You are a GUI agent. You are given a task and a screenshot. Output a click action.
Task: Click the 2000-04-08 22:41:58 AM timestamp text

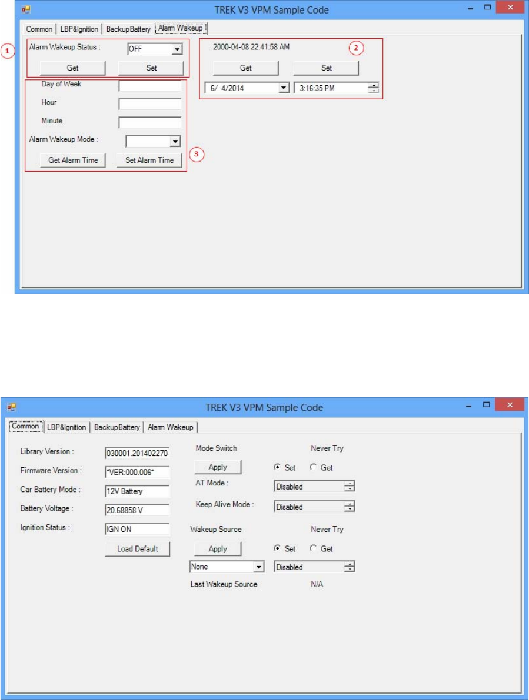(x=251, y=47)
